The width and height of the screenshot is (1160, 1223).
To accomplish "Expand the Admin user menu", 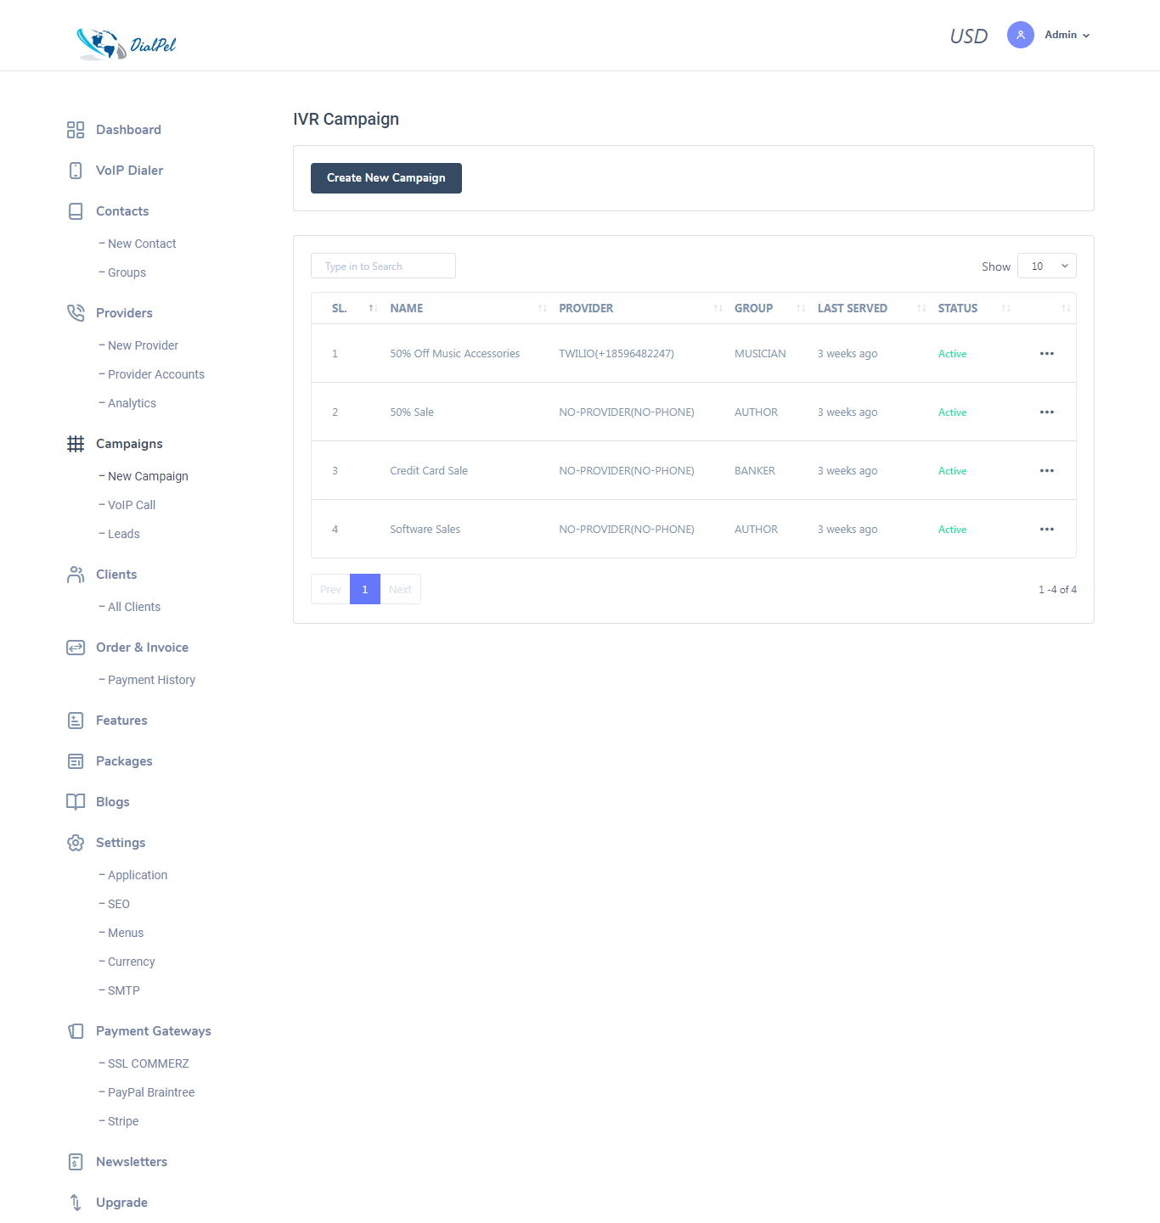I will [1067, 36].
